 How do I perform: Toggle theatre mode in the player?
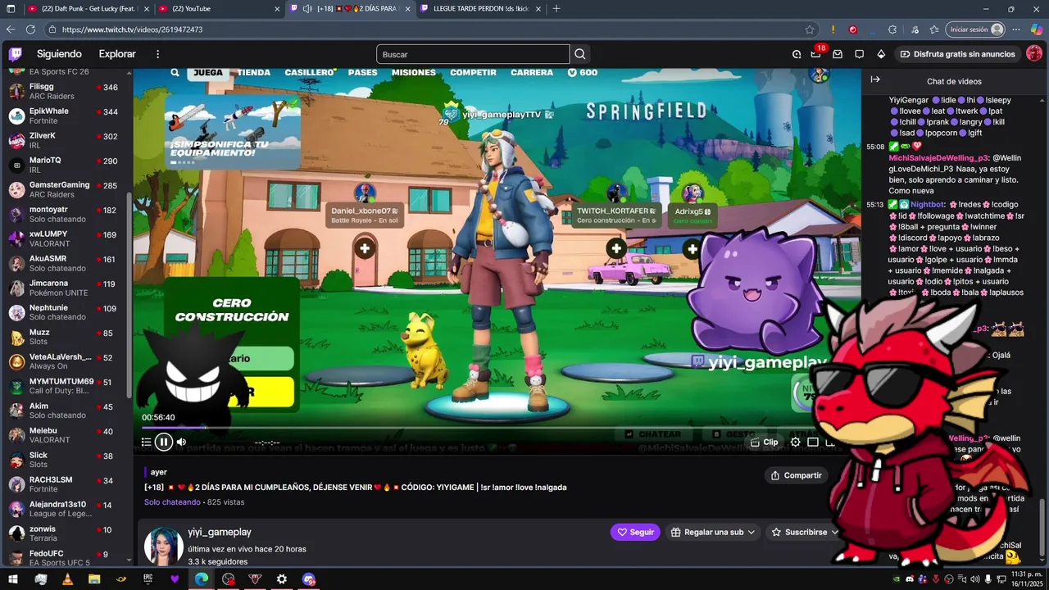coord(813,442)
